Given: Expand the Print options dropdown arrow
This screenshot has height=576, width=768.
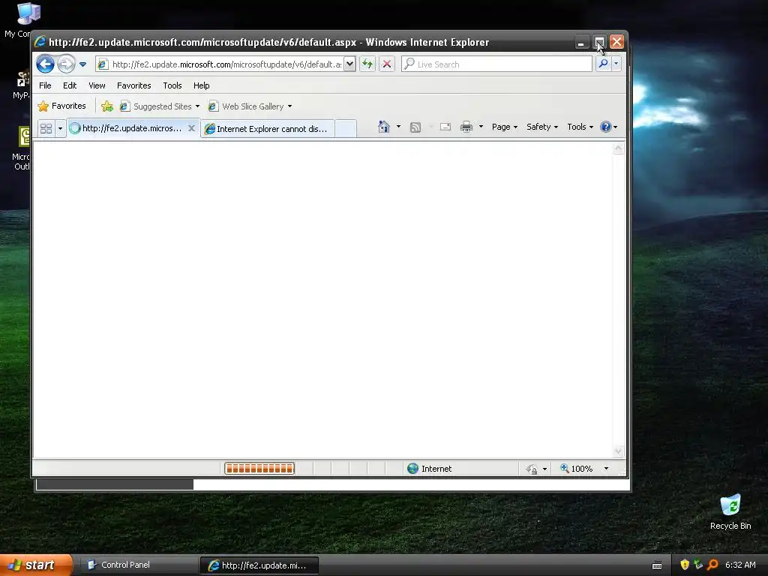Looking at the screenshot, I should (481, 127).
